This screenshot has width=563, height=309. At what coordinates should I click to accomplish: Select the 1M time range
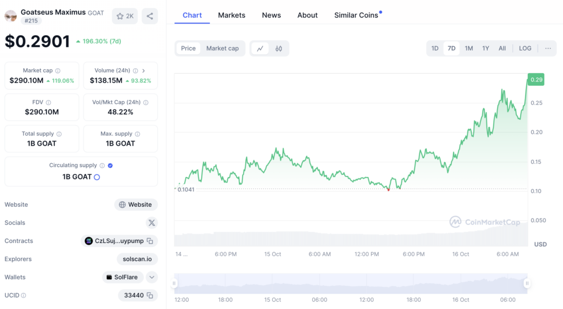pyautogui.click(x=468, y=48)
